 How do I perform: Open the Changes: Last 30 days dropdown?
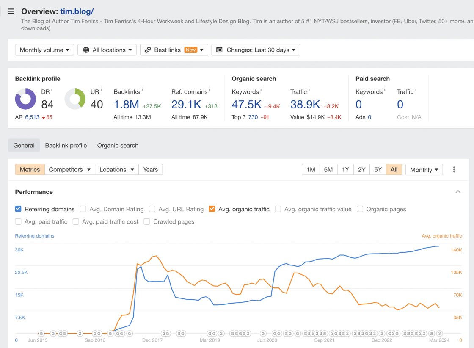[256, 50]
